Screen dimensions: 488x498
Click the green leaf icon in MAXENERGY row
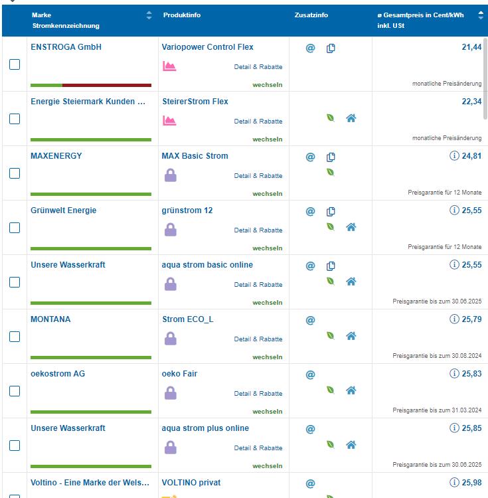point(331,172)
